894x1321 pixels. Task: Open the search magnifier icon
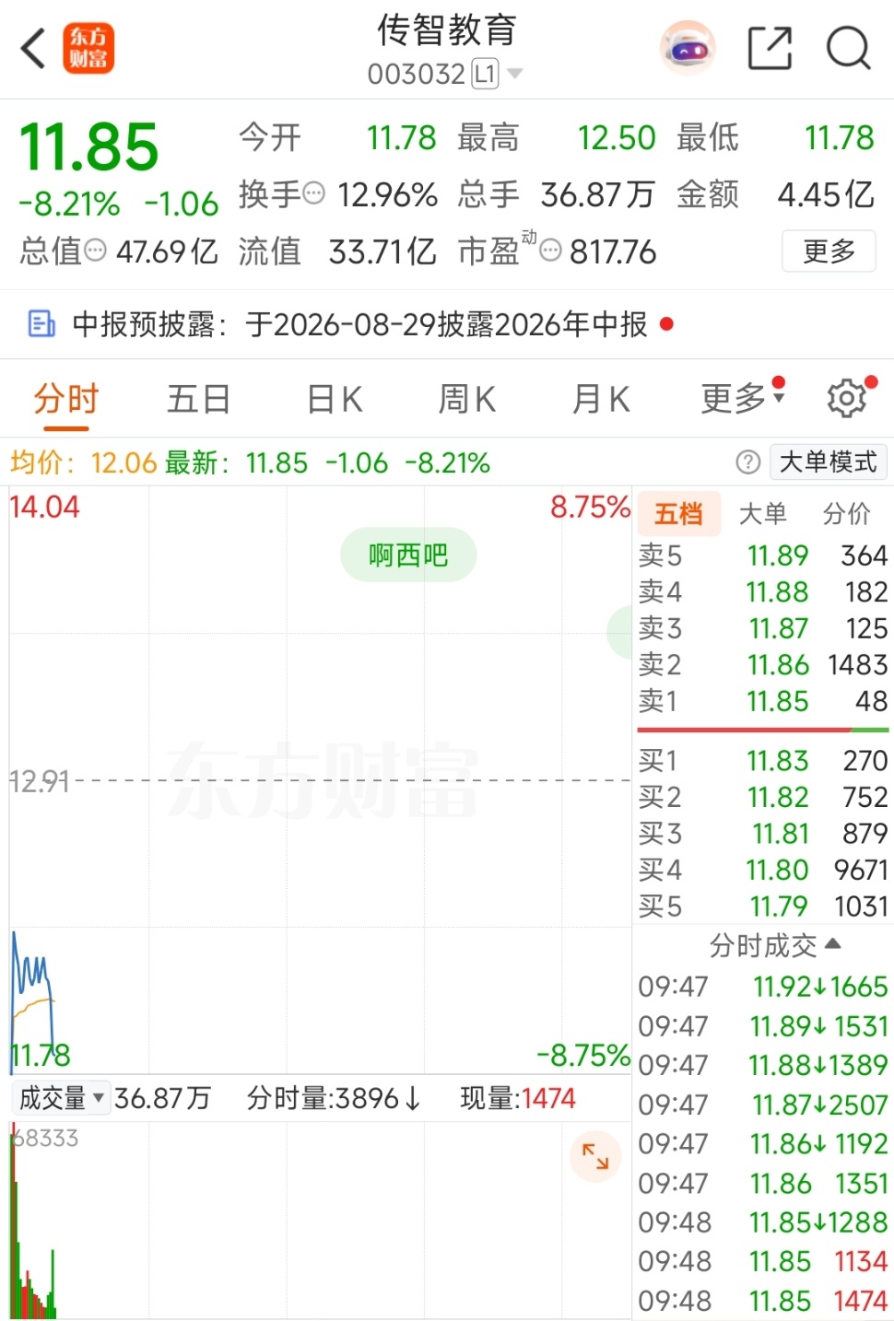coord(848,48)
